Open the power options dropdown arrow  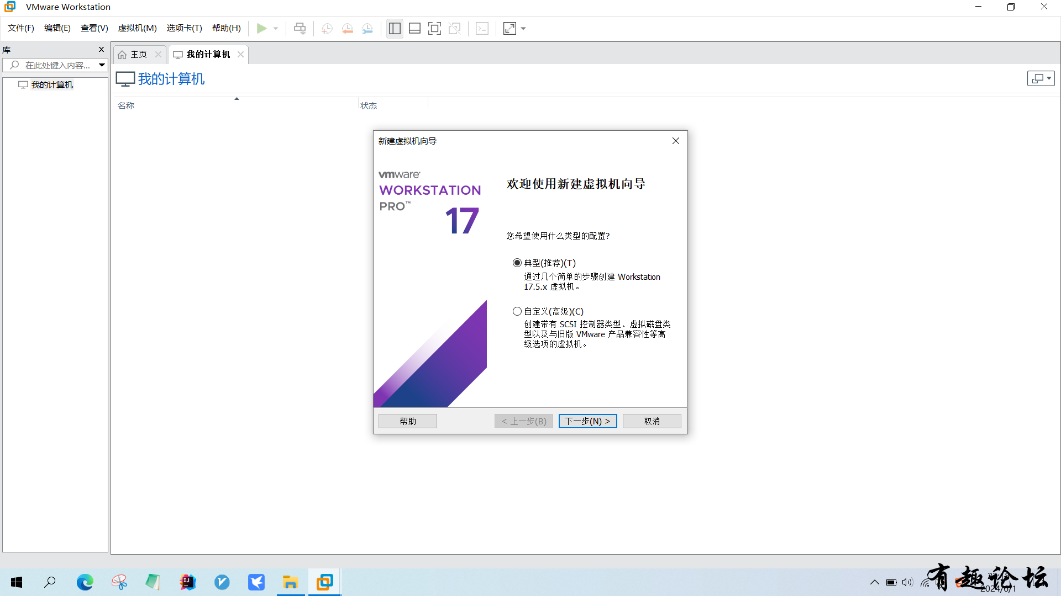pyautogui.click(x=276, y=28)
